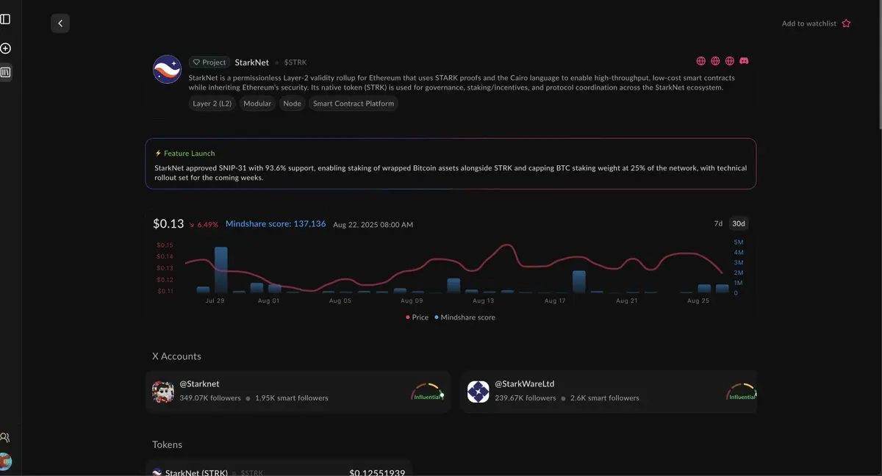Click the lightning Feature Launch icon

pyautogui.click(x=158, y=154)
